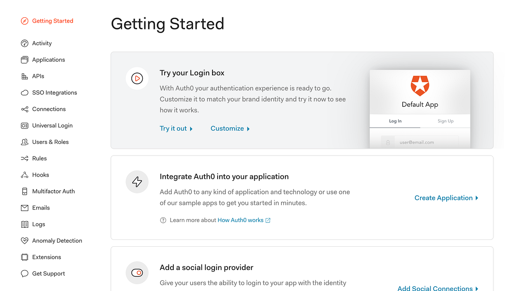Select the SSO Integrations icon
The image size is (516, 291).
point(25,92)
